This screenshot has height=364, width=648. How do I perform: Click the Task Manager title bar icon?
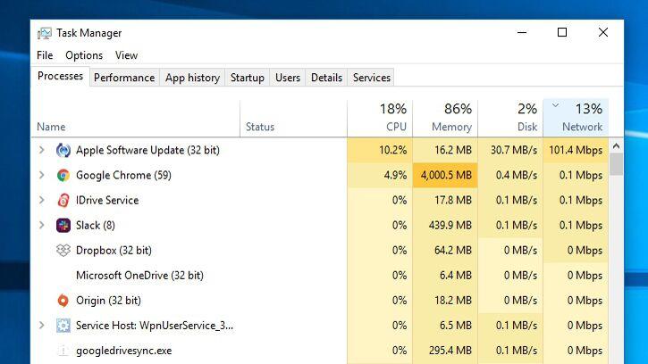(44, 33)
